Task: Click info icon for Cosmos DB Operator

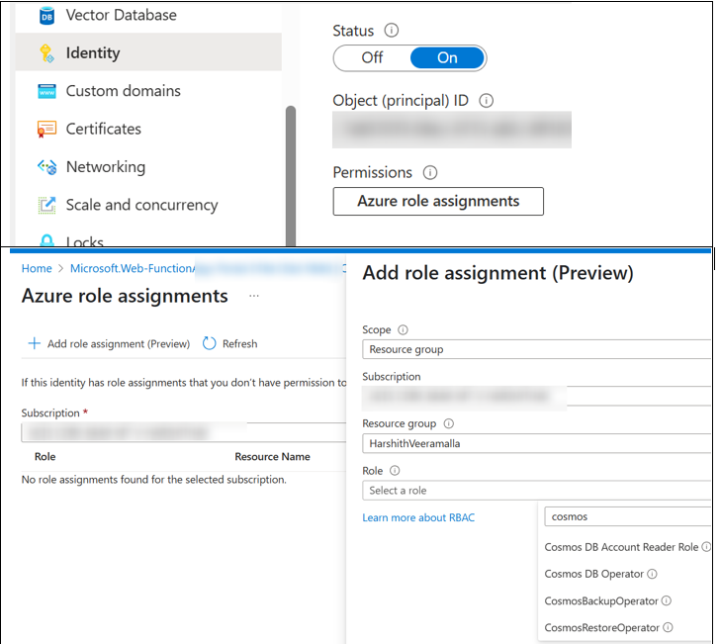Action: coord(652,574)
